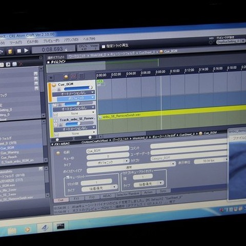Adjust the blue track volume slider
Viewport: 246px width, 246px height.
click(79, 104)
